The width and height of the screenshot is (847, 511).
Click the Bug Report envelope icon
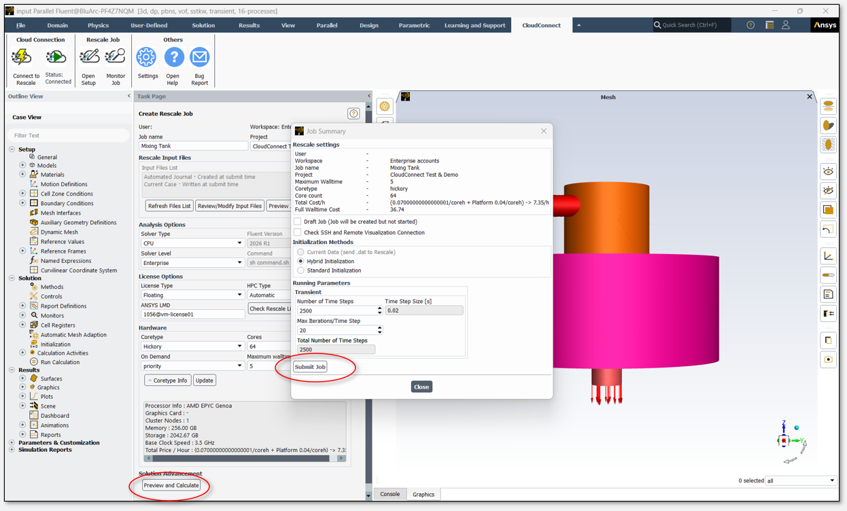pyautogui.click(x=199, y=57)
